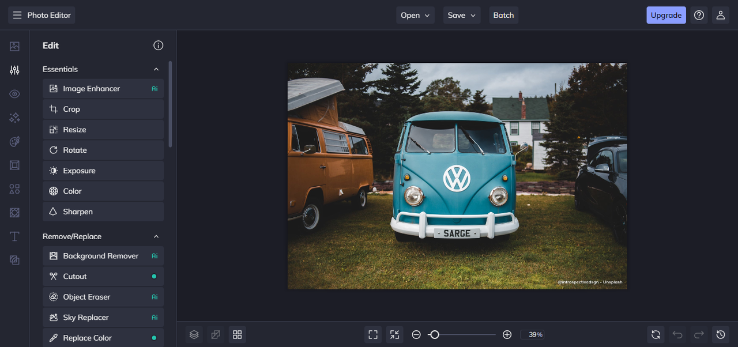Click the Upgrade button

(666, 16)
